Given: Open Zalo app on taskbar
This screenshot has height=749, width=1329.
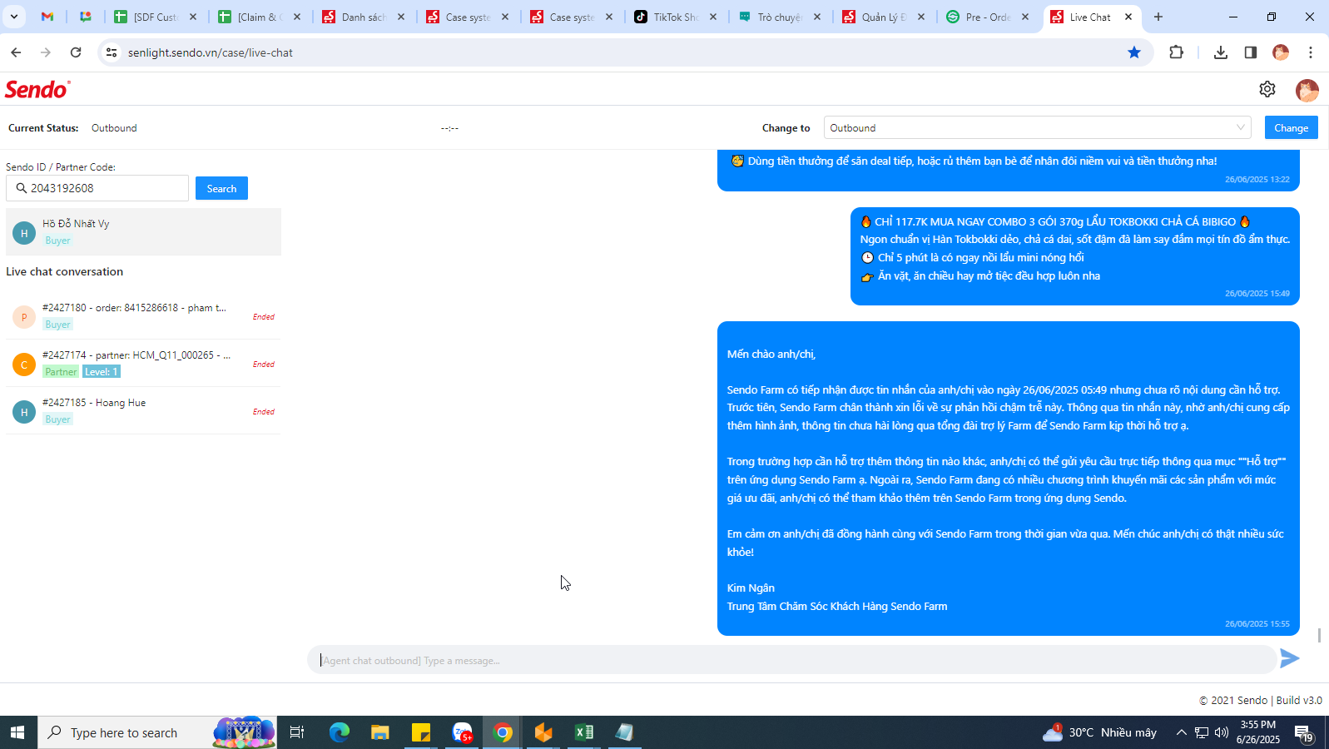Looking at the screenshot, I should coord(462,732).
